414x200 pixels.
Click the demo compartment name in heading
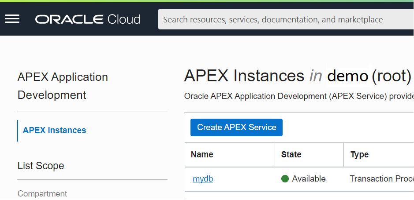(x=347, y=76)
